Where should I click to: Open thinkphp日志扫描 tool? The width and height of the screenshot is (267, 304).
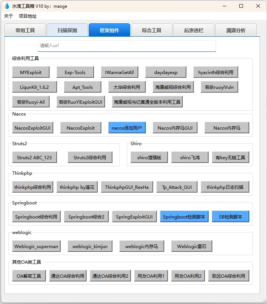[225, 187]
